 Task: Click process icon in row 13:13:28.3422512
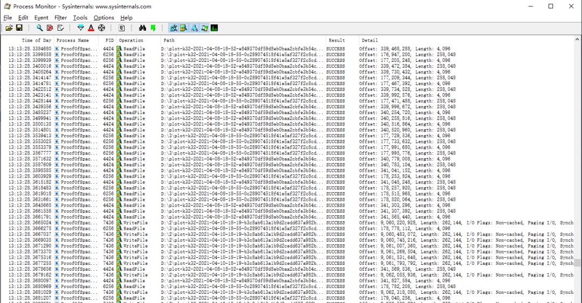pos(57,89)
